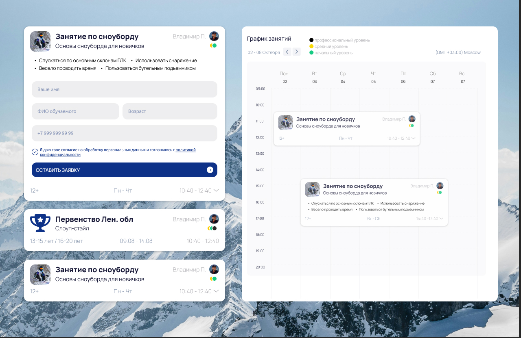
Task: Tick the personal data consent checkbox
Action: pos(35,152)
